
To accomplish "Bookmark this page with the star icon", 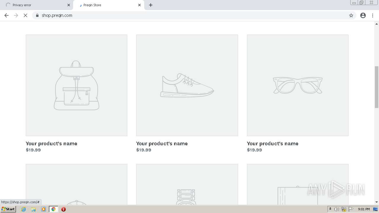I will pyautogui.click(x=351, y=15).
